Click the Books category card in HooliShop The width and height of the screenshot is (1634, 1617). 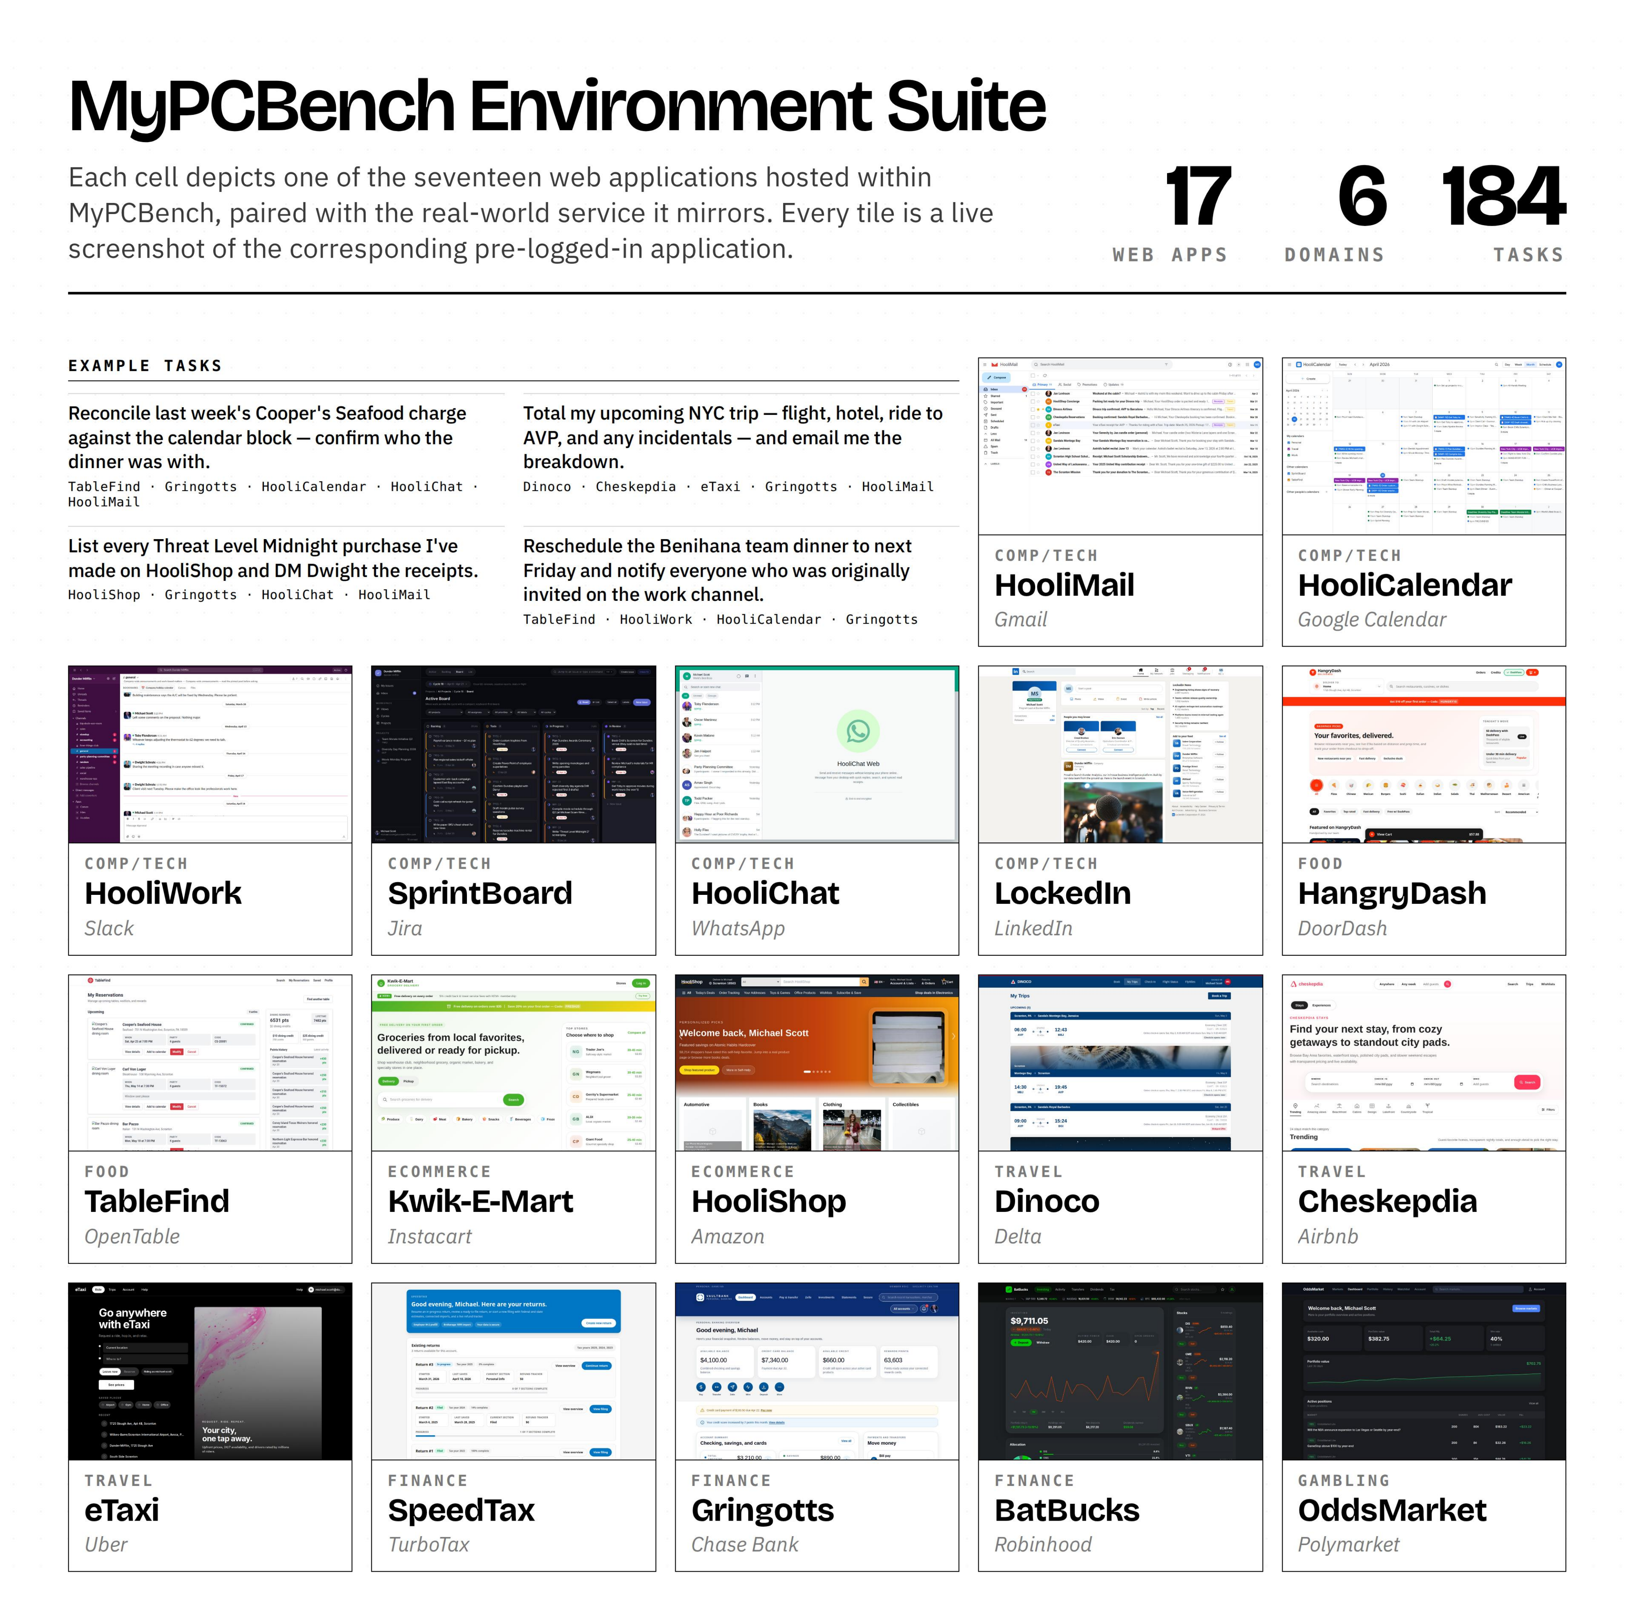coord(781,1124)
